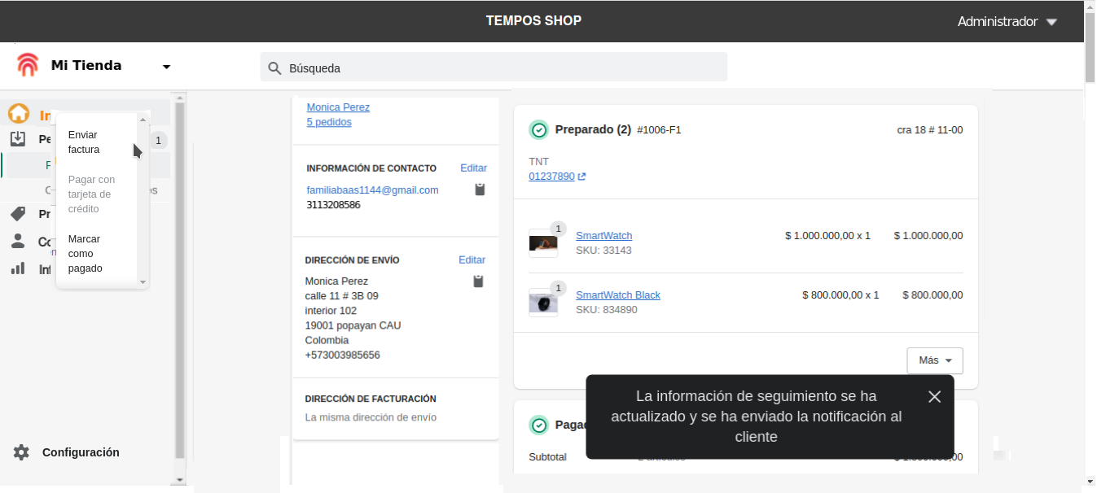This screenshot has height=493, width=1097.
Task: Edit the contact information
Action: coord(473,168)
